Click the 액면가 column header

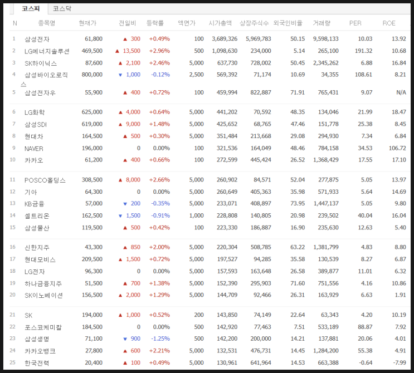click(x=187, y=23)
